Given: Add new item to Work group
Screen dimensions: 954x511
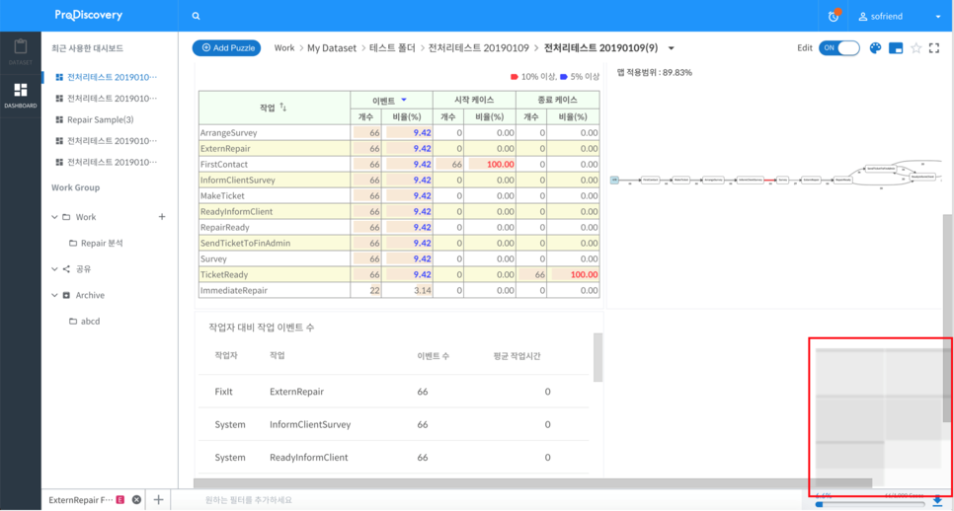Looking at the screenshot, I should (162, 217).
